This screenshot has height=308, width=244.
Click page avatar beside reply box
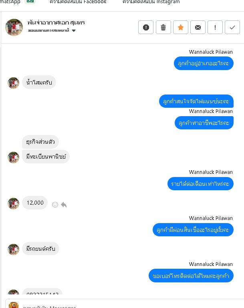[x=14, y=305]
